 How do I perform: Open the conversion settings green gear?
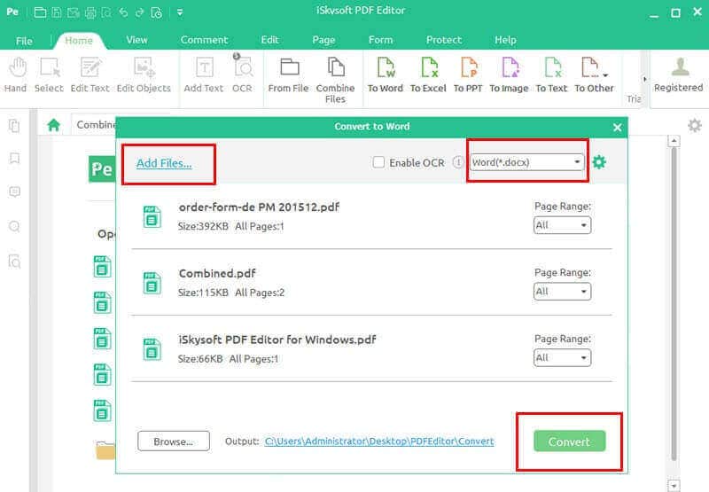[599, 162]
